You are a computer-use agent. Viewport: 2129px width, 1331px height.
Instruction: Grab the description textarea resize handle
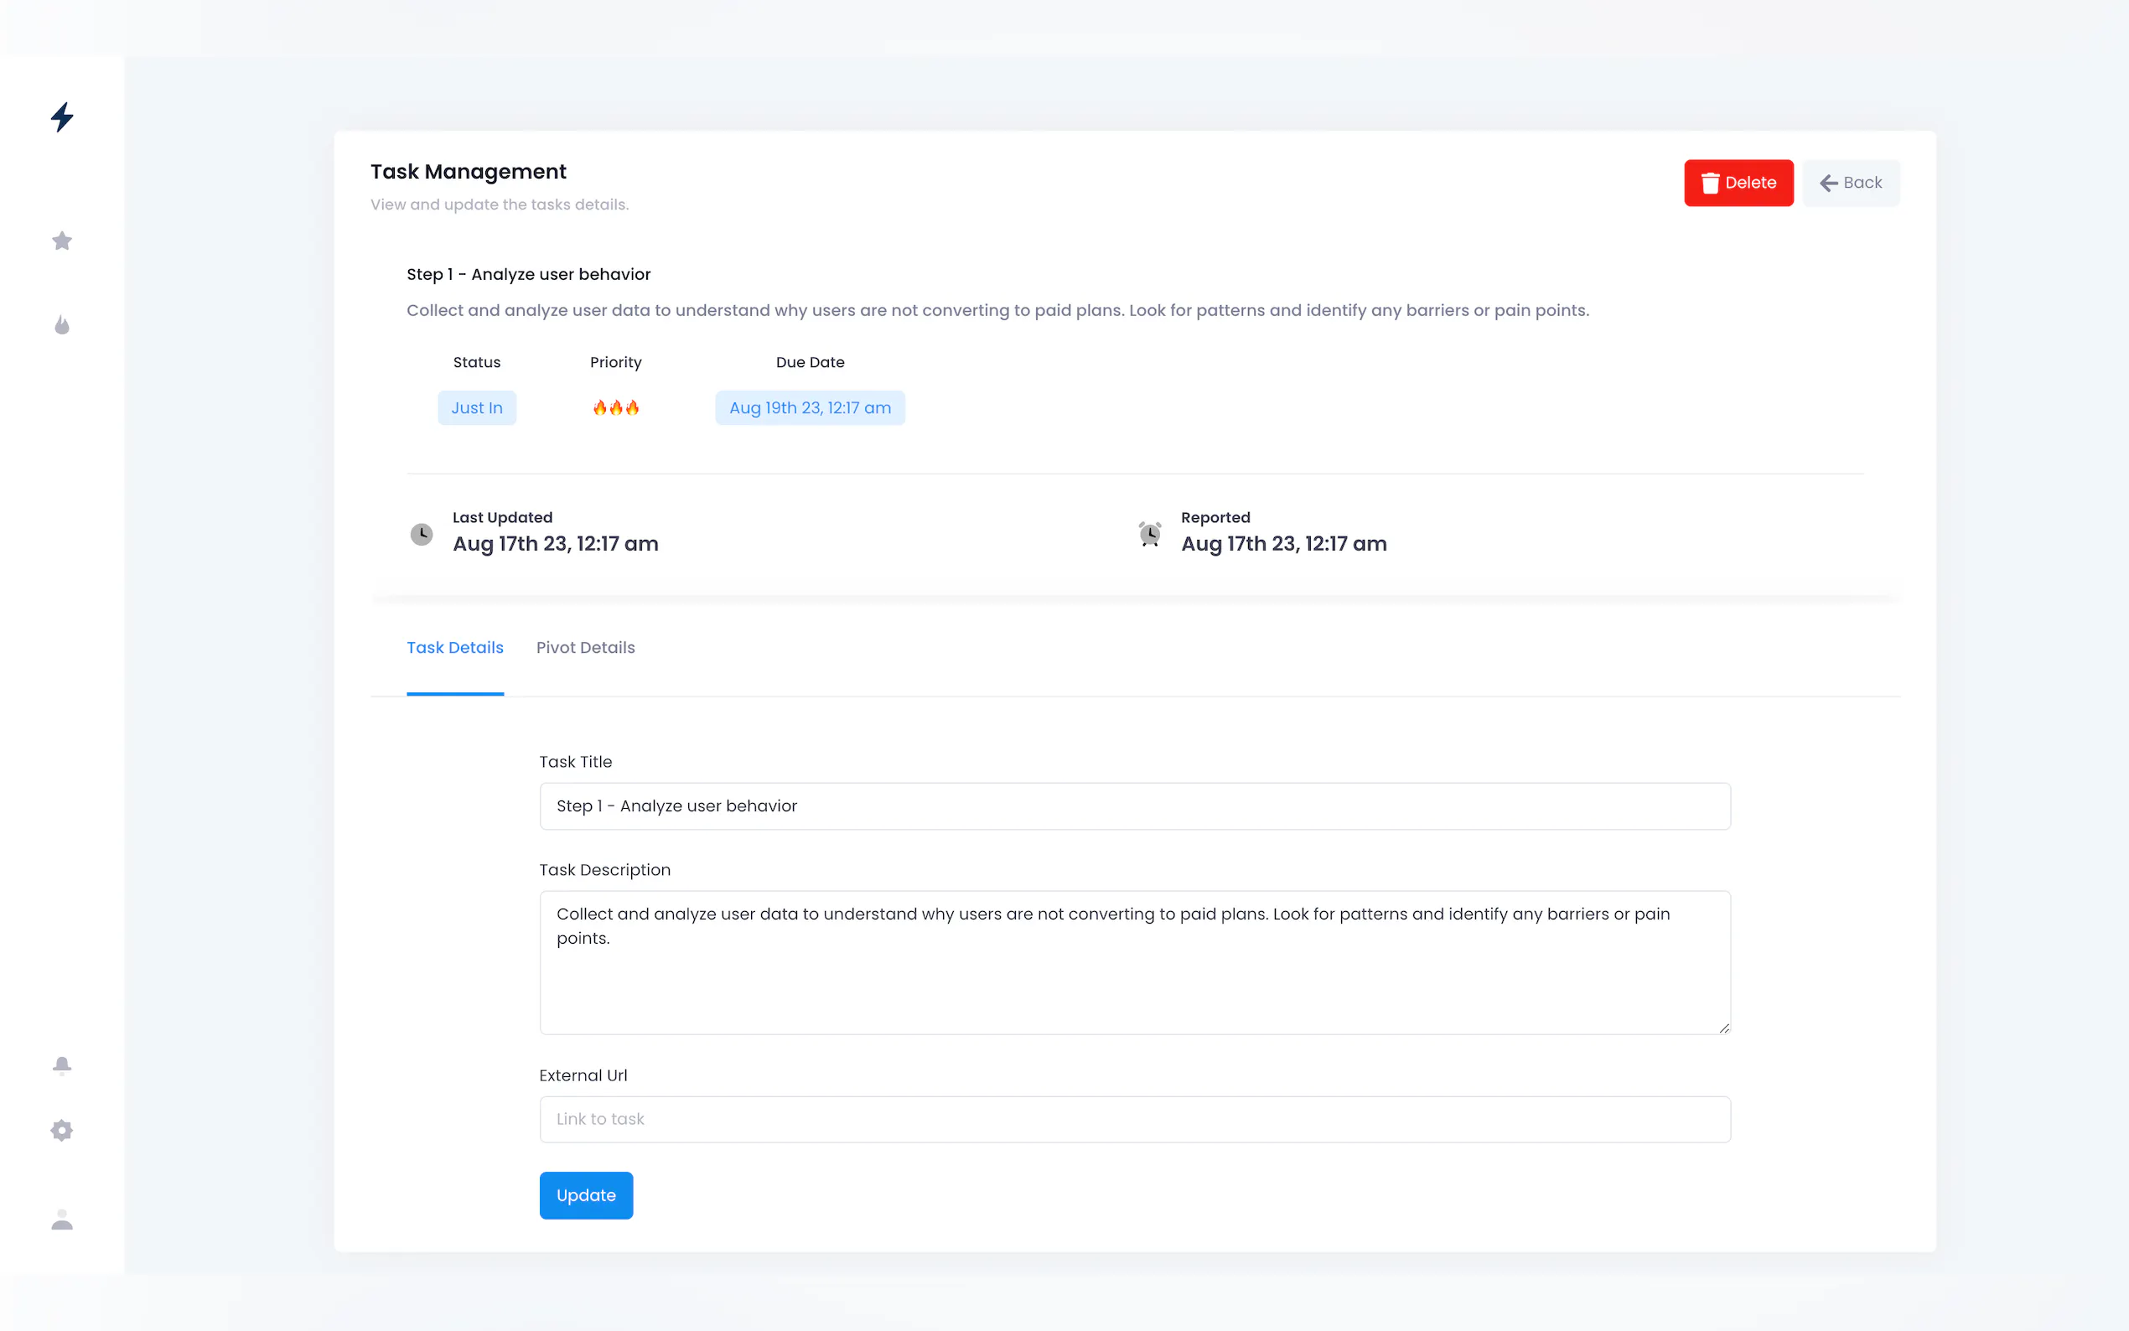click(x=1724, y=1028)
